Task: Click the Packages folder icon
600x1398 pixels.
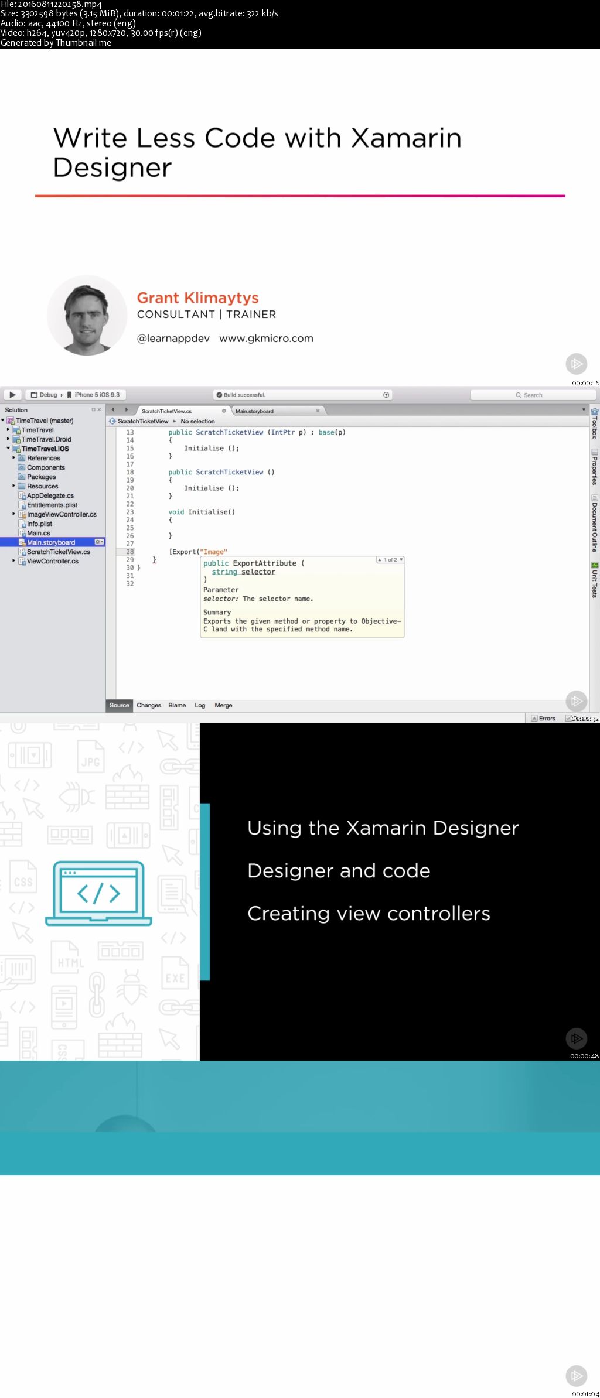Action: coord(22,477)
